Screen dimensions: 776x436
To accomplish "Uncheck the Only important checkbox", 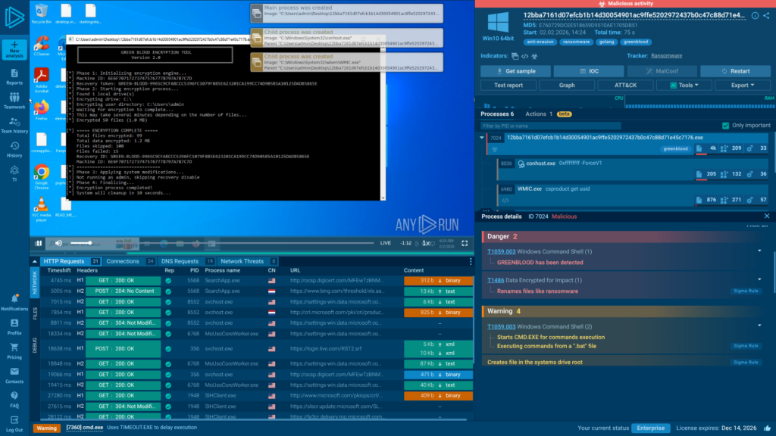I will [x=727, y=125].
